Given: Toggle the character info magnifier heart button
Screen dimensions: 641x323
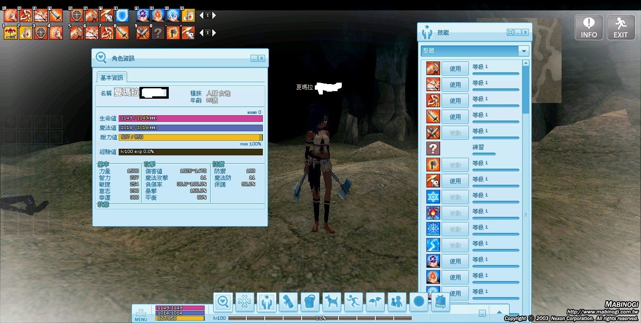Looking at the screenshot, I should (223, 302).
